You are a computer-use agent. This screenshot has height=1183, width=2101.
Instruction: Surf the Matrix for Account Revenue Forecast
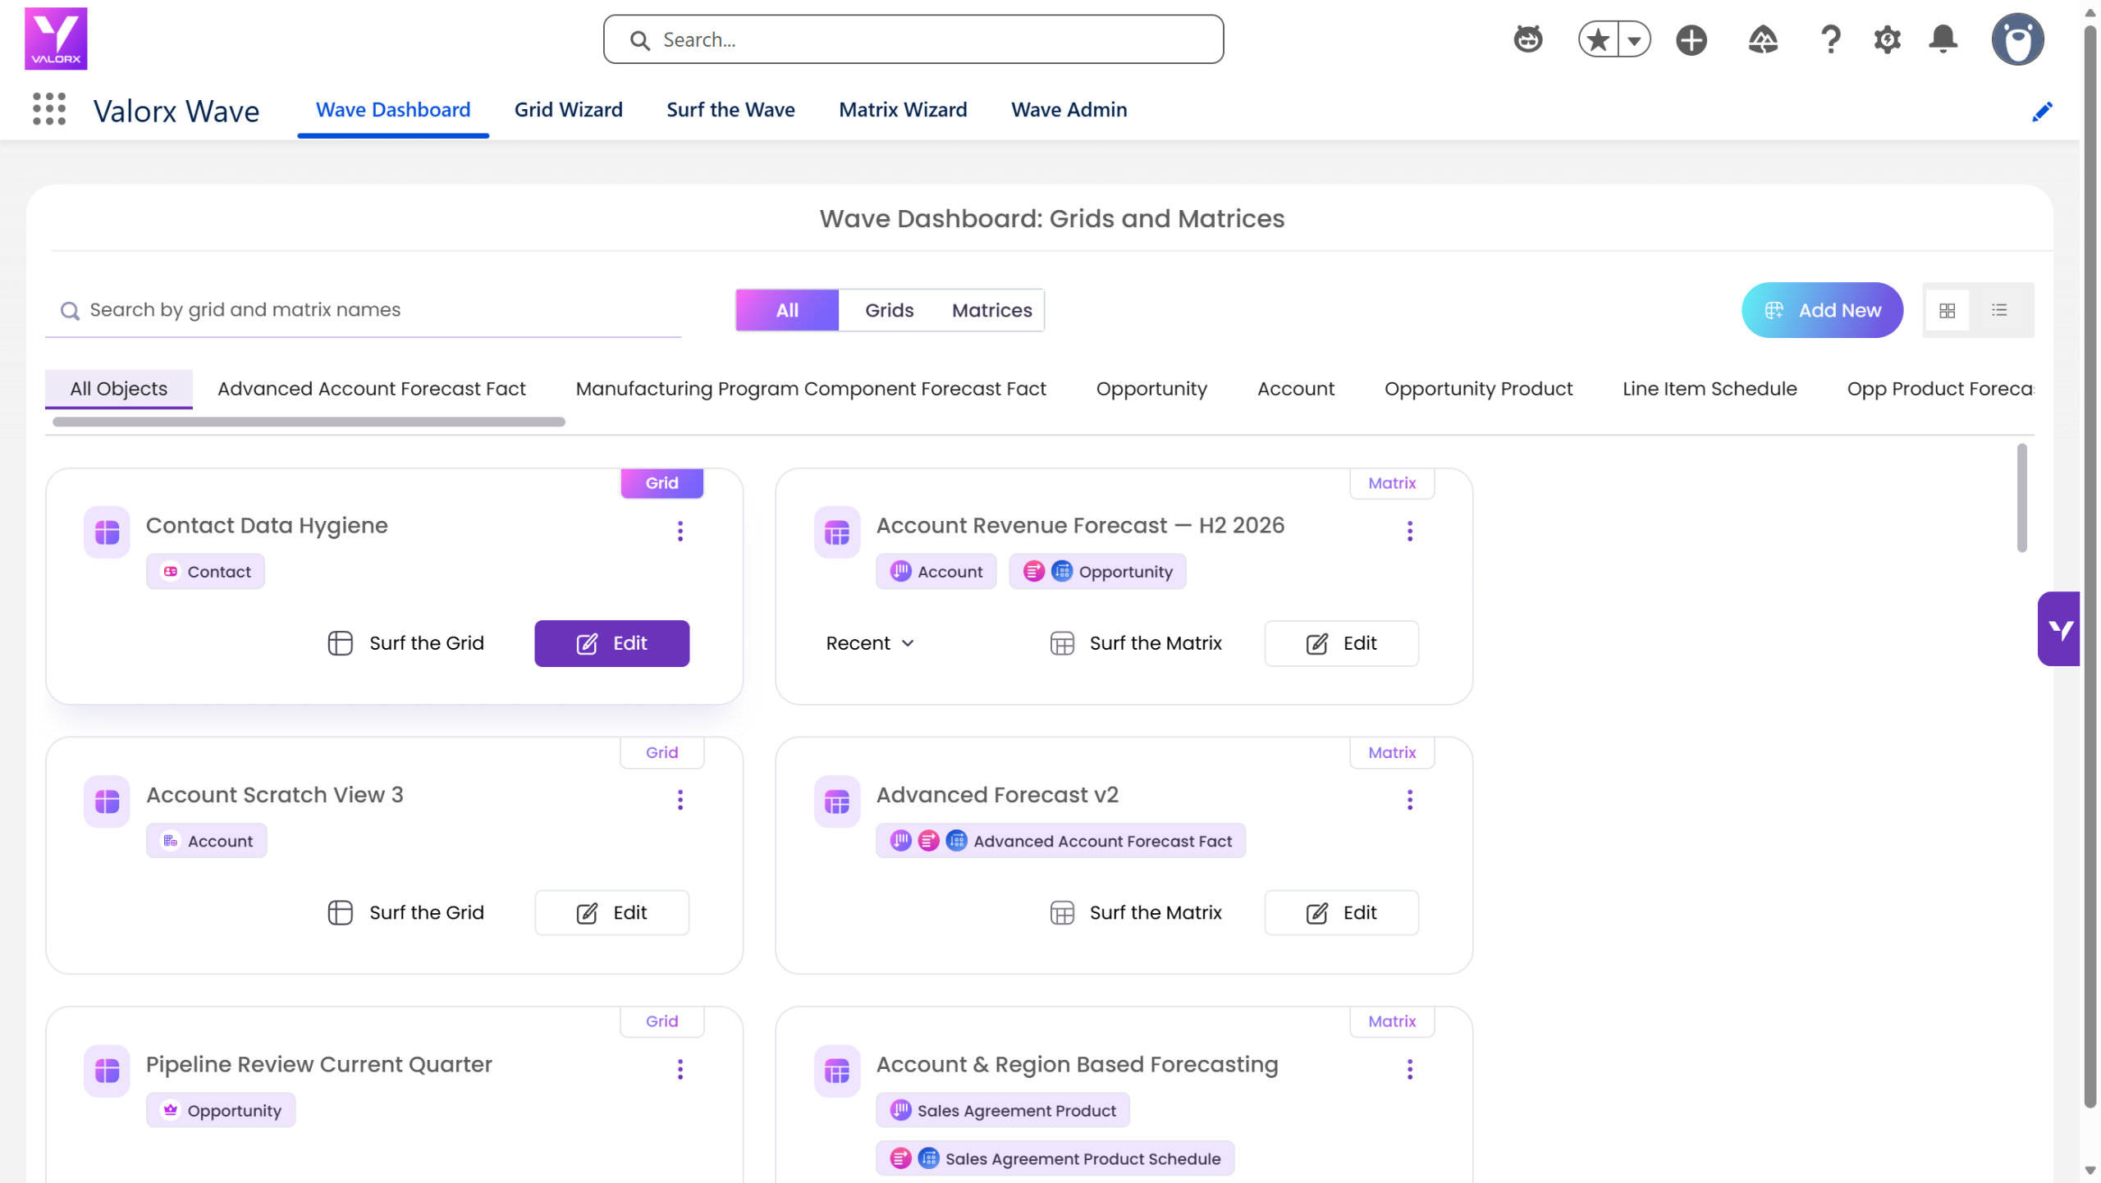click(1136, 643)
